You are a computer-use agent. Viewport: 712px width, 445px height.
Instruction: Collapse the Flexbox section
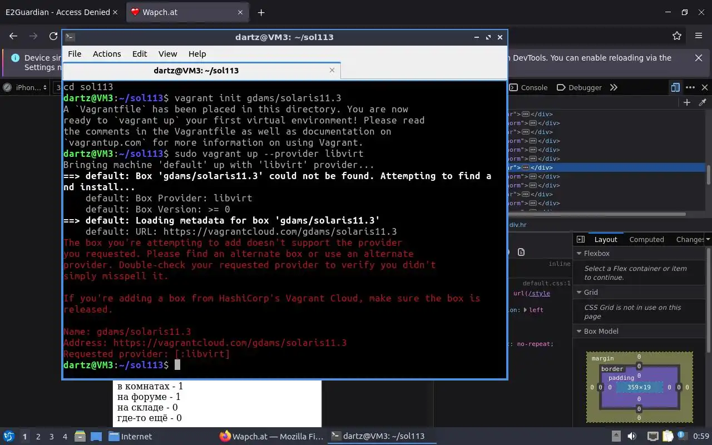click(578, 253)
